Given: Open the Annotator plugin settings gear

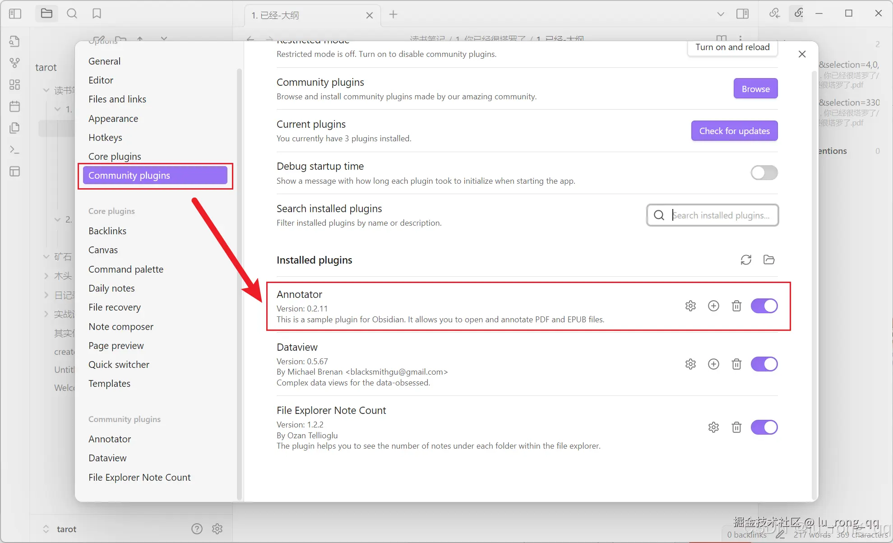Looking at the screenshot, I should (690, 306).
